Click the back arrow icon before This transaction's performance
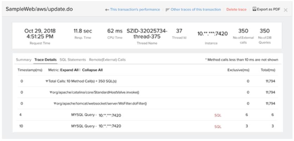The width and height of the screenshot is (294, 141). pos(107,10)
